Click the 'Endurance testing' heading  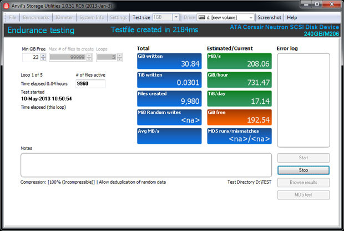[41, 31]
